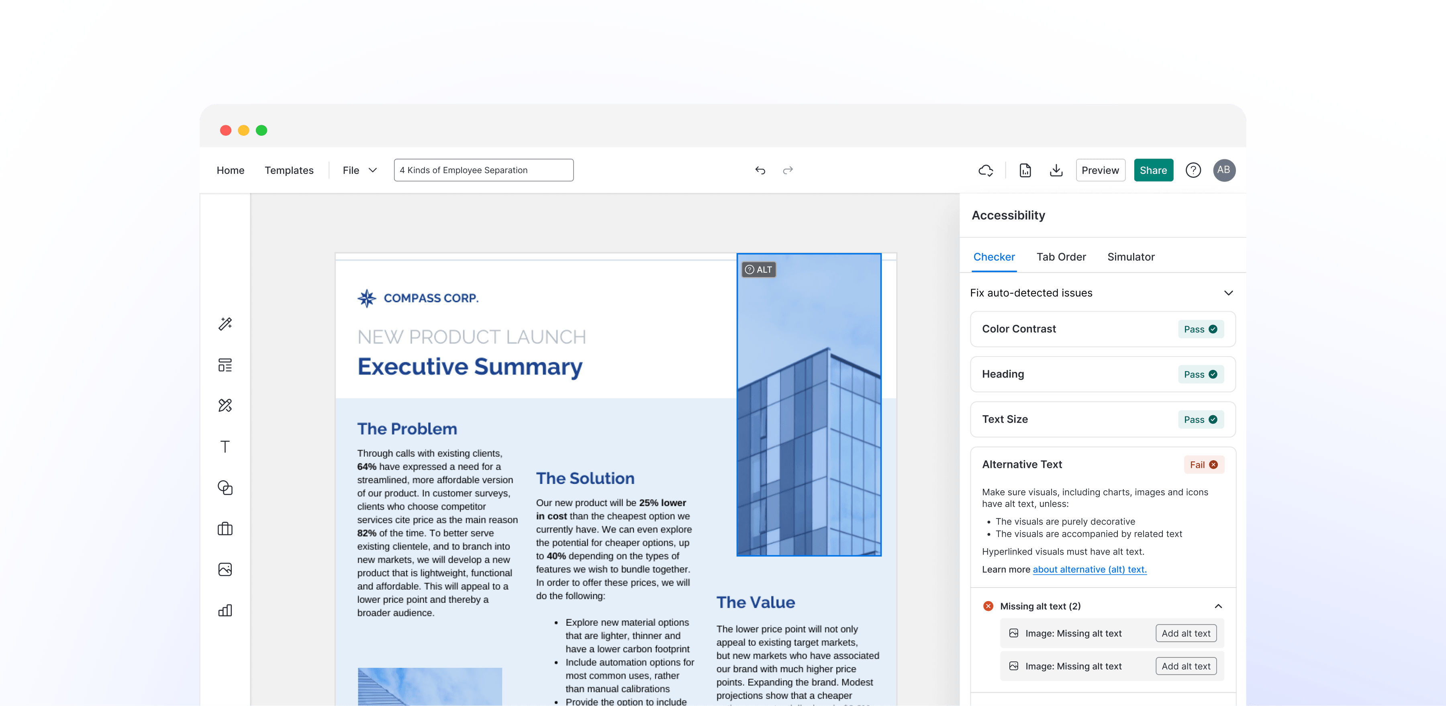Open the briefcase brand kit icon
Viewport: 1446px width, 706px height.
[x=225, y=528]
